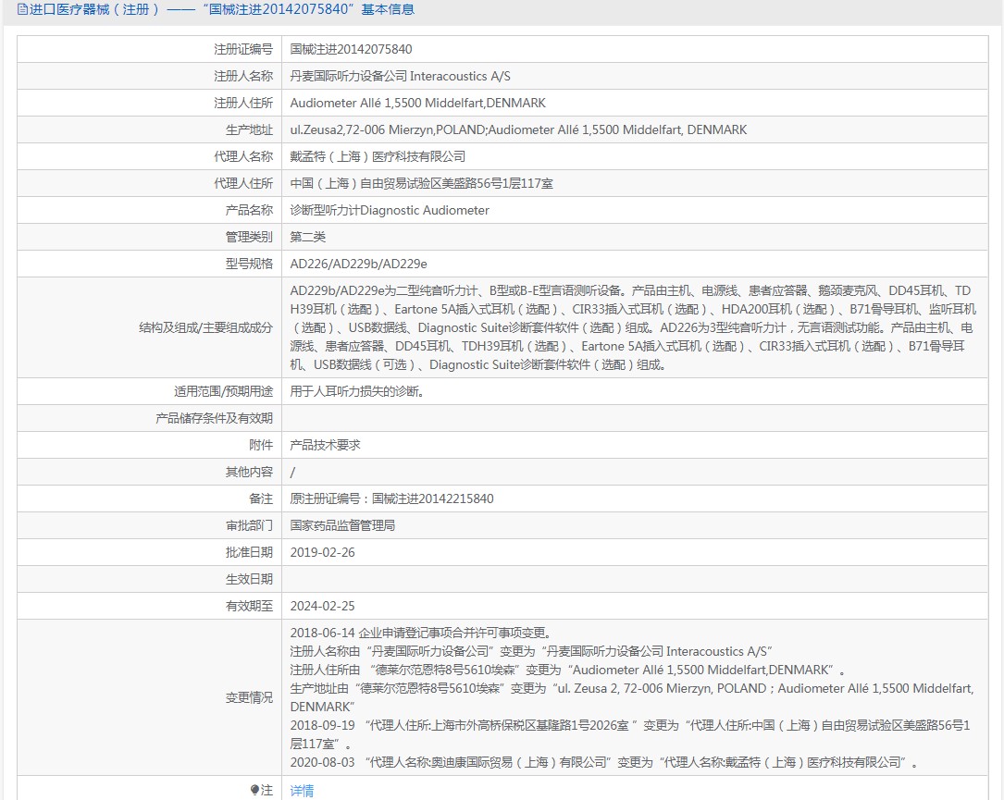Select the 生产地址 row label

click(x=249, y=129)
